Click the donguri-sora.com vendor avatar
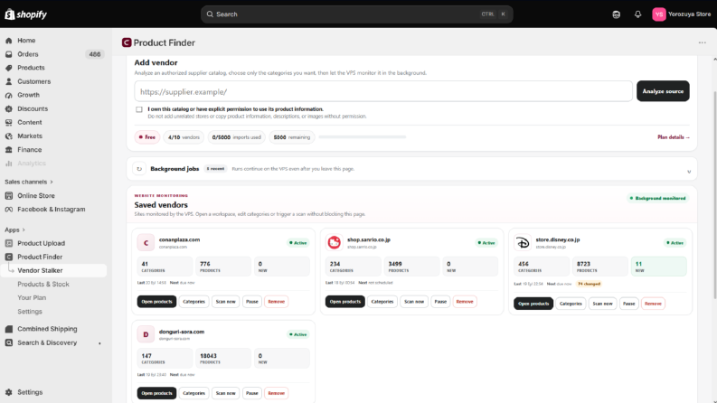 click(146, 334)
